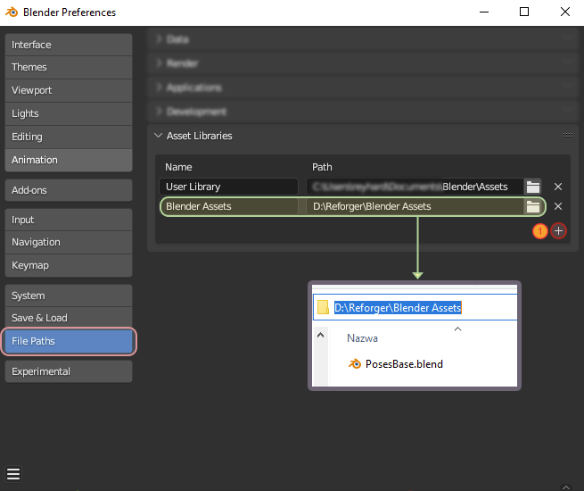
Task: Expand the Applications panel
Action: (x=159, y=87)
